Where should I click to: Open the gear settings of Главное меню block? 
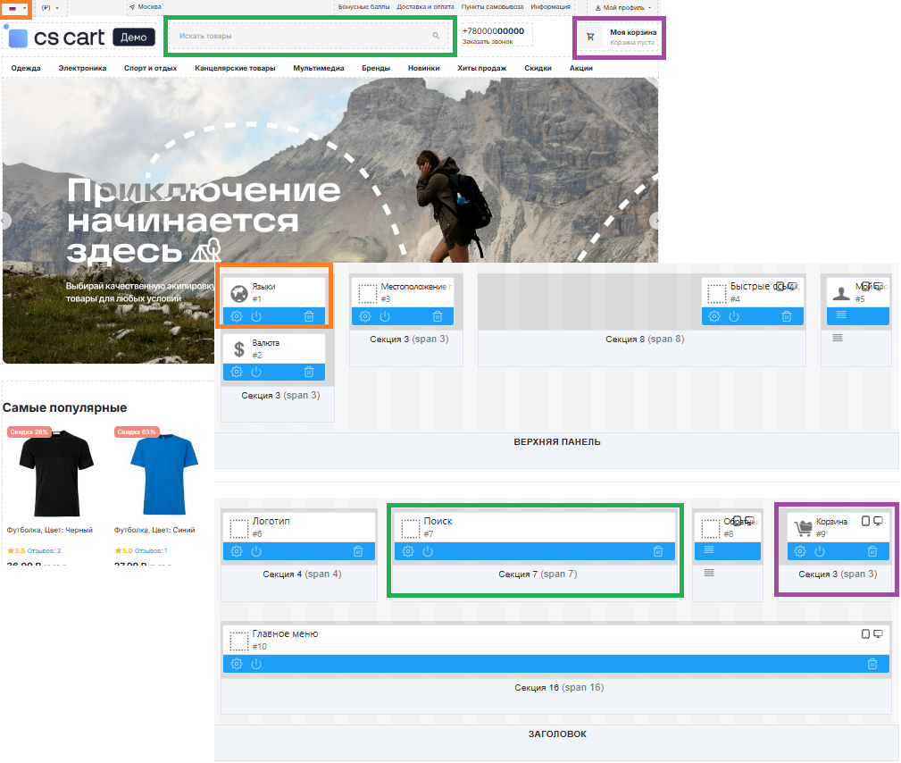tap(237, 664)
